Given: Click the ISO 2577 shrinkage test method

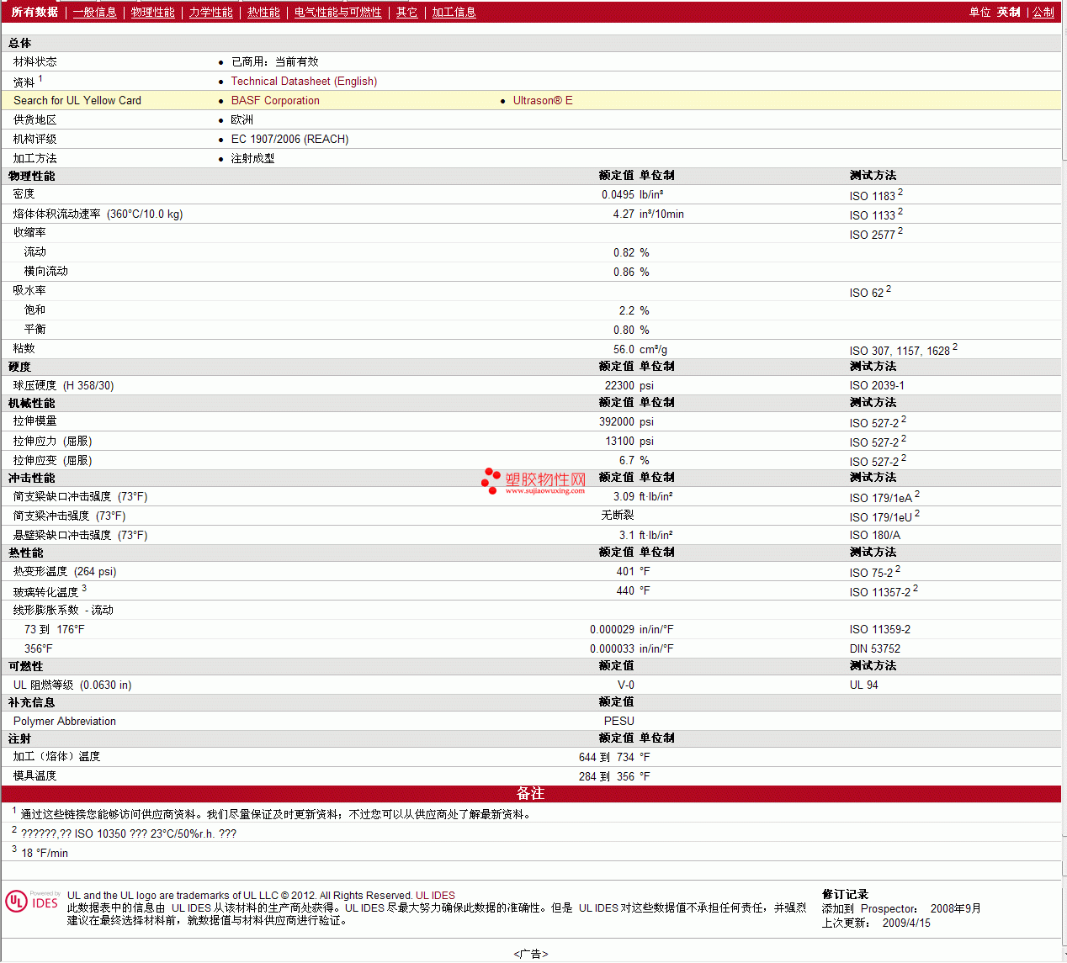Looking at the screenshot, I should [x=873, y=234].
